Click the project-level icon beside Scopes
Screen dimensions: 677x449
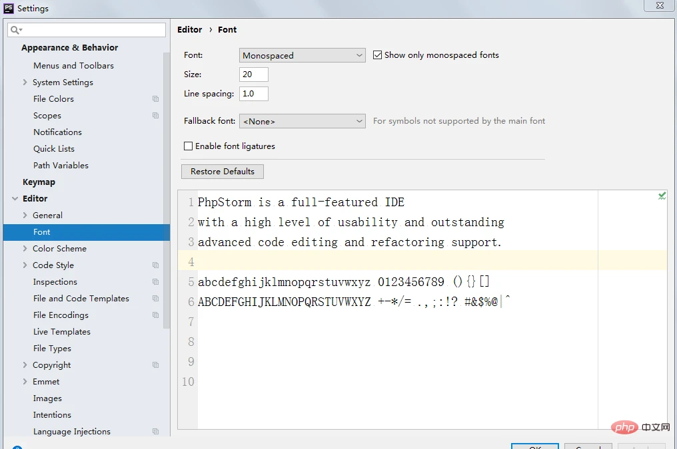click(x=155, y=116)
